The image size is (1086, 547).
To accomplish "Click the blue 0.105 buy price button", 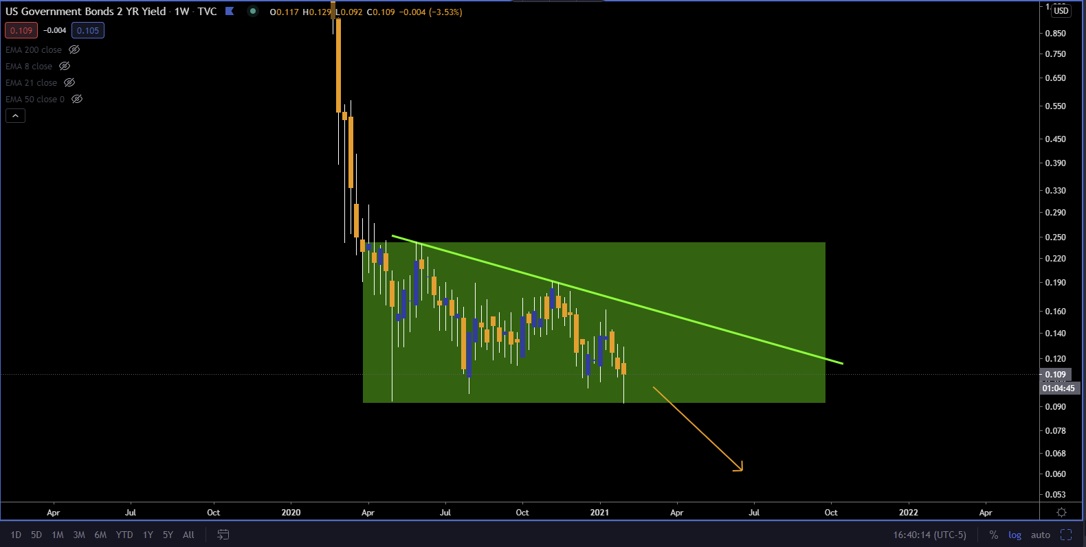I will tap(88, 30).
